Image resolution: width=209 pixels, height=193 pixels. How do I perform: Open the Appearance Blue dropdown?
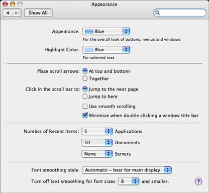(x=106, y=31)
